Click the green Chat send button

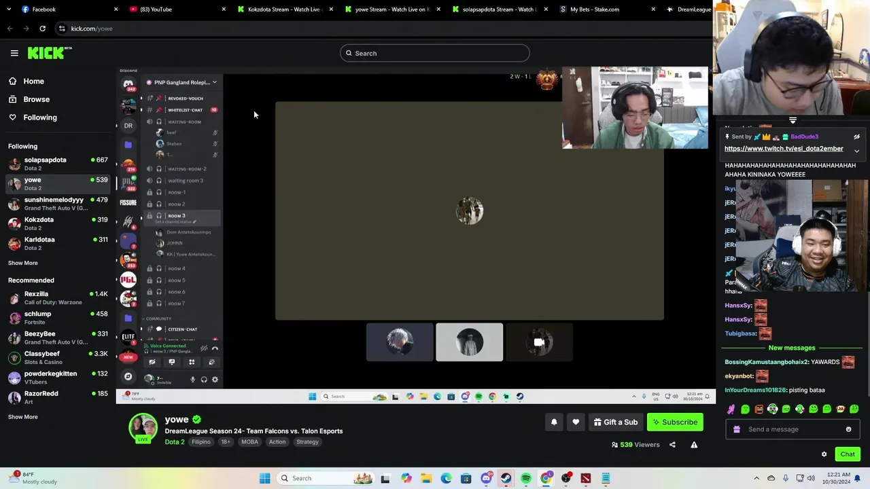pyautogui.click(x=848, y=454)
